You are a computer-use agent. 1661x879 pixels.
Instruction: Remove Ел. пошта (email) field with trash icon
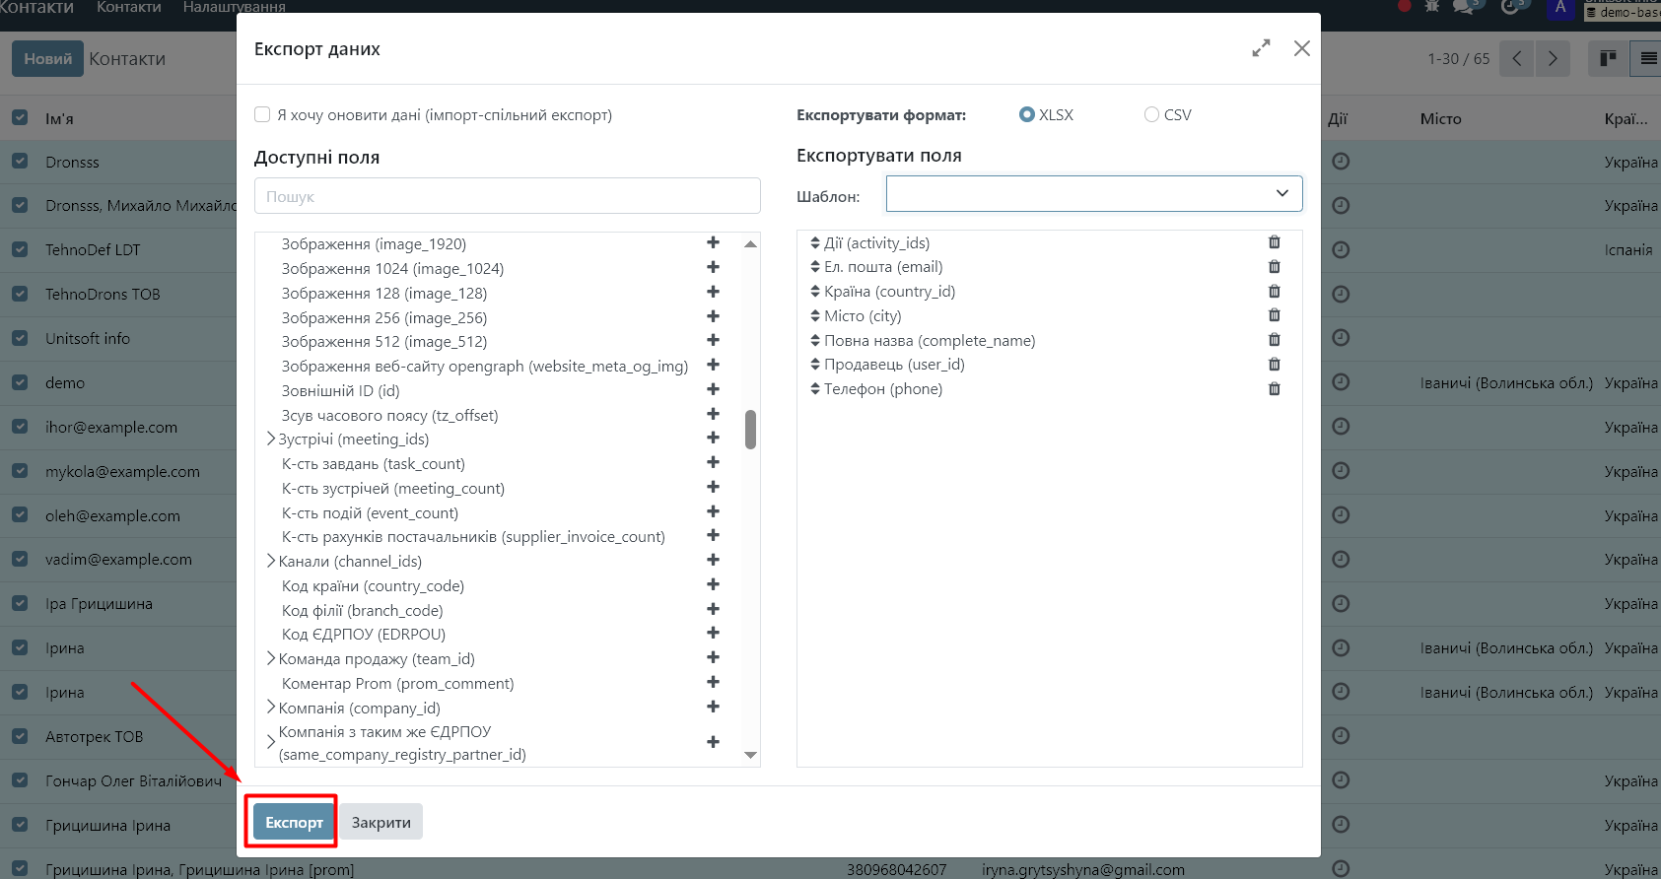(x=1274, y=267)
